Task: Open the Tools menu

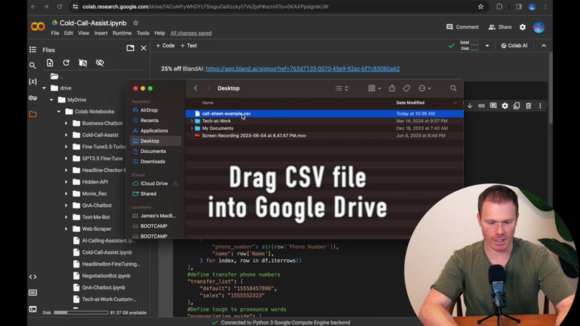Action: coord(143,33)
